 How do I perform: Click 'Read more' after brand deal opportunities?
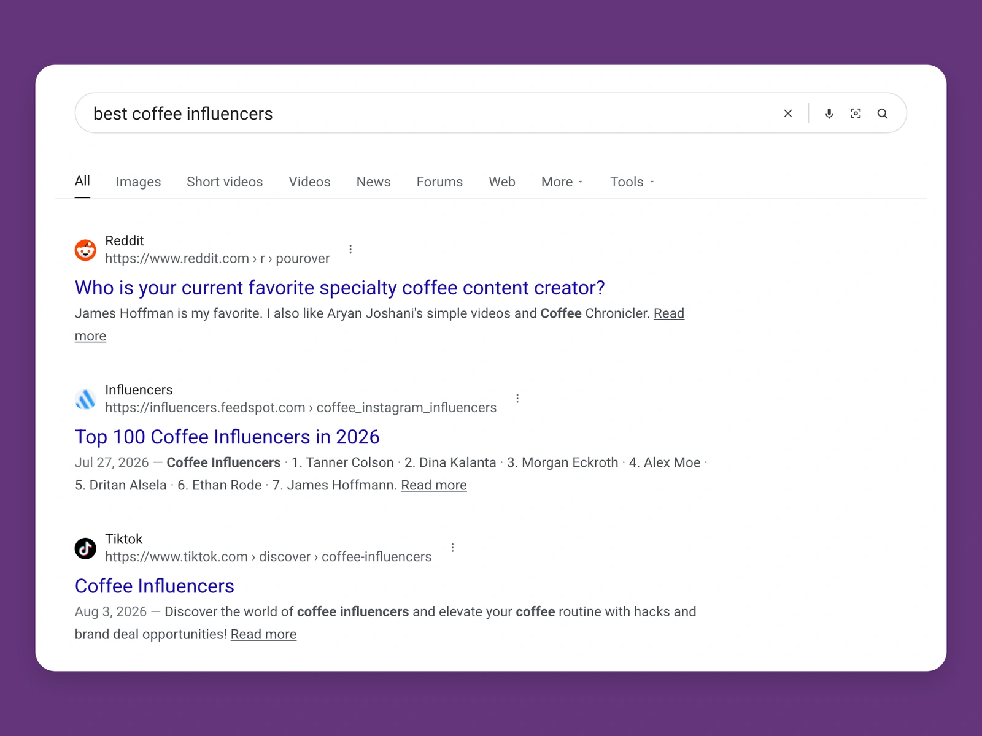[263, 634]
